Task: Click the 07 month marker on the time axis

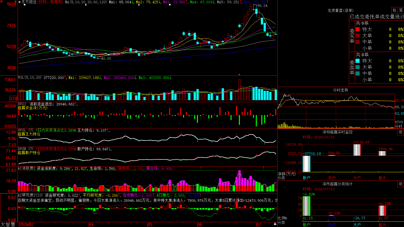Action: 259,224
